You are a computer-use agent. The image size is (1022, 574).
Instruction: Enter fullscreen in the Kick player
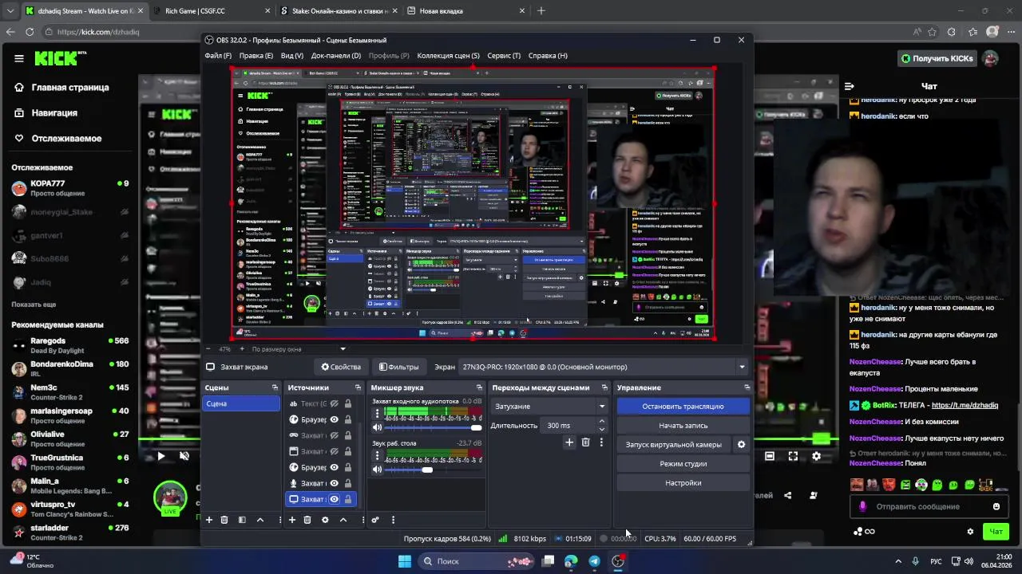[x=793, y=456]
